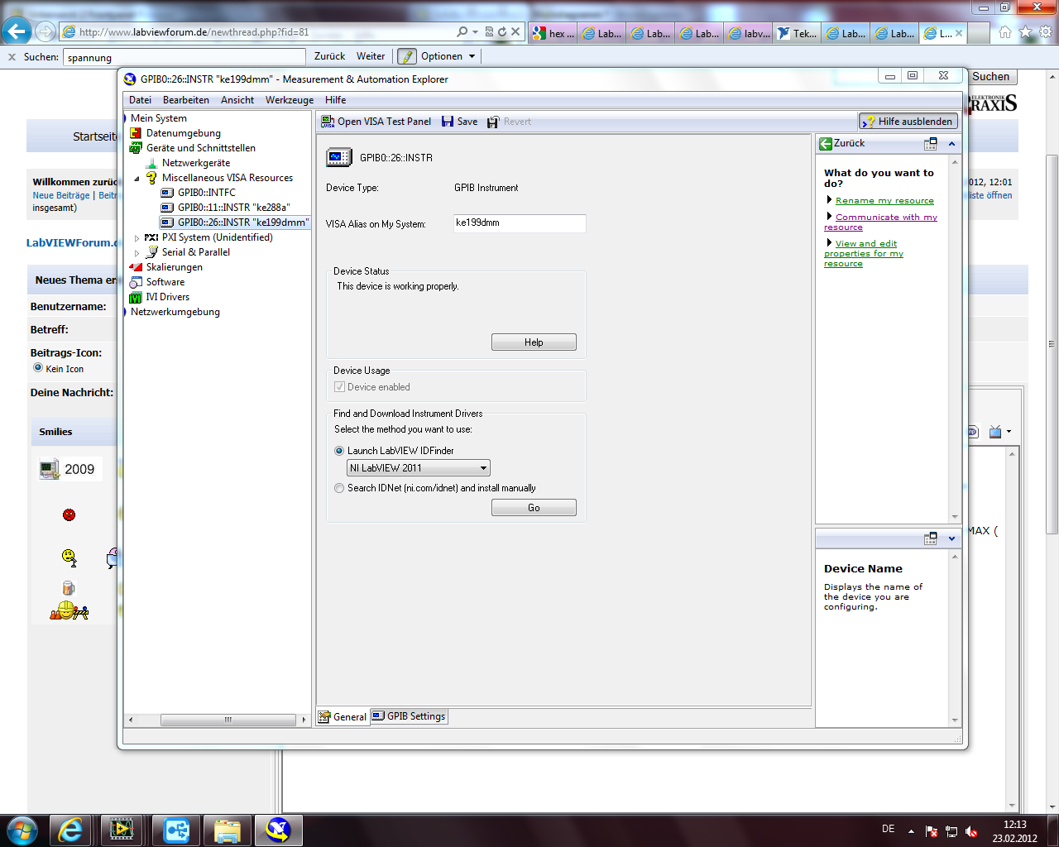Open the Hilfe menu
This screenshot has width=1059, height=847.
tap(336, 100)
